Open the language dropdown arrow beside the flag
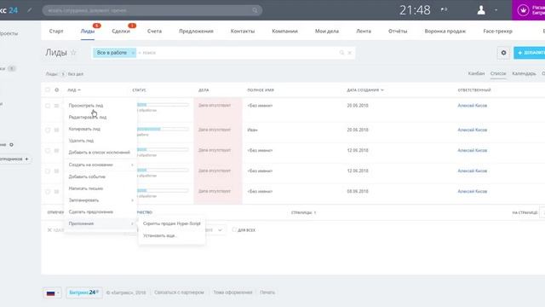The width and height of the screenshot is (545, 307). coord(58,293)
